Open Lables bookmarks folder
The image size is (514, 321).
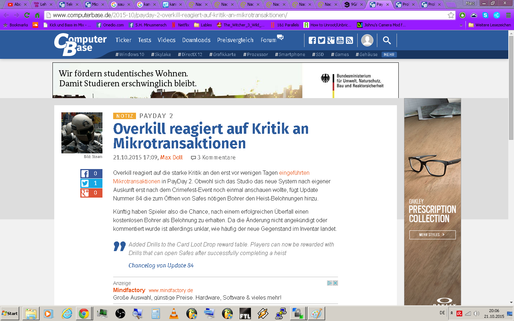point(203,25)
